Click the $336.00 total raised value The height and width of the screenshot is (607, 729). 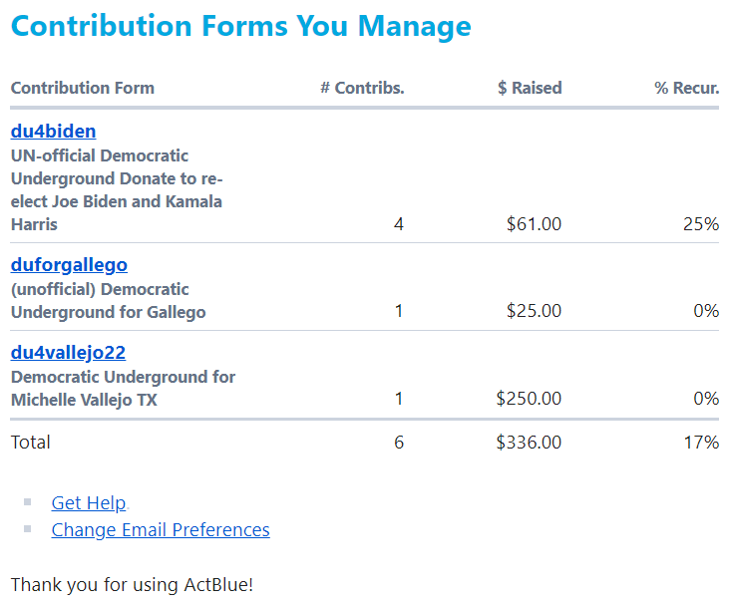529,442
